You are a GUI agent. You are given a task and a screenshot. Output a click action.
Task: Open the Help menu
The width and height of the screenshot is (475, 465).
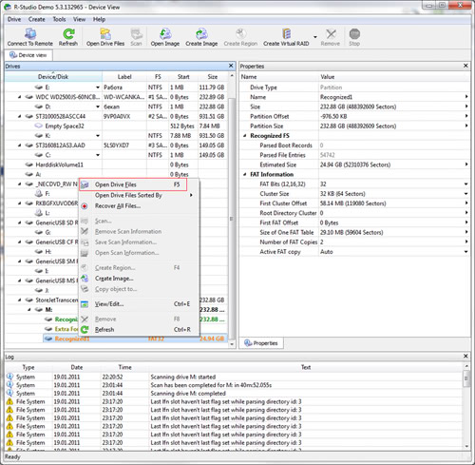pyautogui.click(x=99, y=19)
